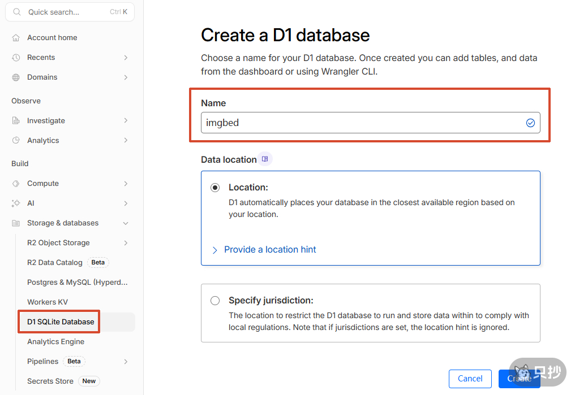Click the Analytics pie chart icon
This screenshot has height=395, width=575.
[16, 140]
